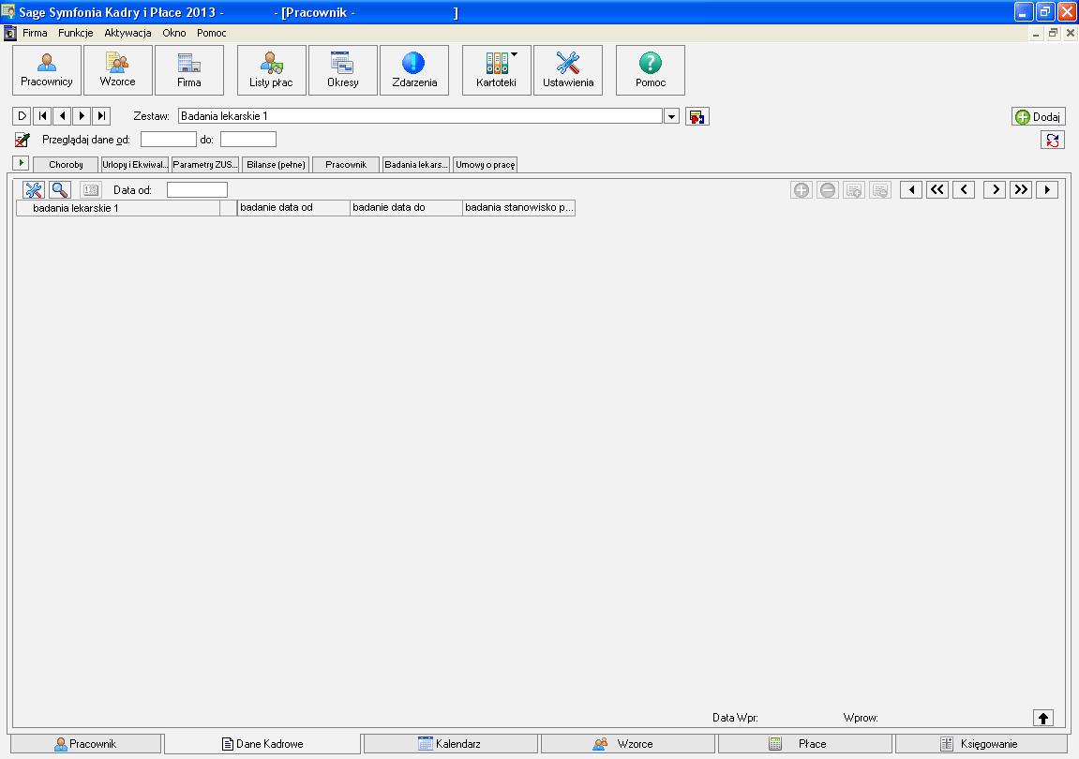The height and width of the screenshot is (759, 1079).
Task: Switch to the Umowy o pracę tab
Action: pos(485,165)
